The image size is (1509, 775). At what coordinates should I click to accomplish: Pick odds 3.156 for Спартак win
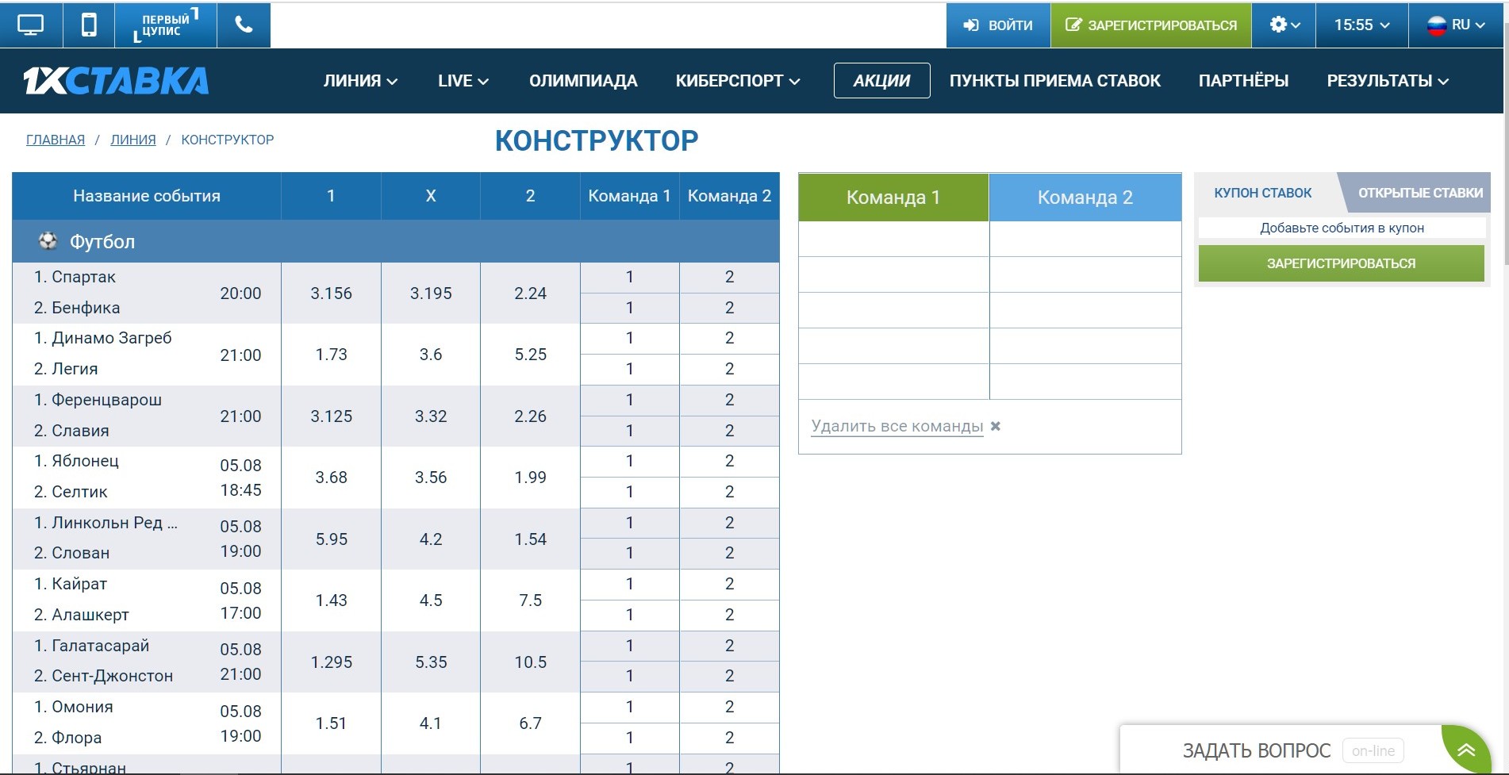click(x=331, y=294)
